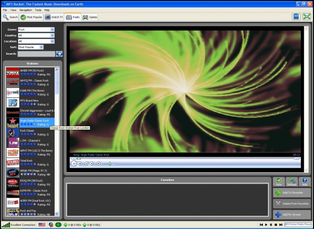Select the Radio tab
Viewport: 314px width, 229px height.
pyautogui.click(x=73, y=17)
